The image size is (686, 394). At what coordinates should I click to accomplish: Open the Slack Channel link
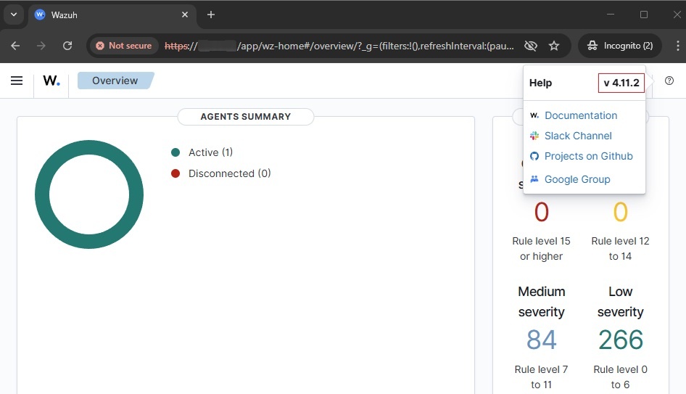(578, 136)
